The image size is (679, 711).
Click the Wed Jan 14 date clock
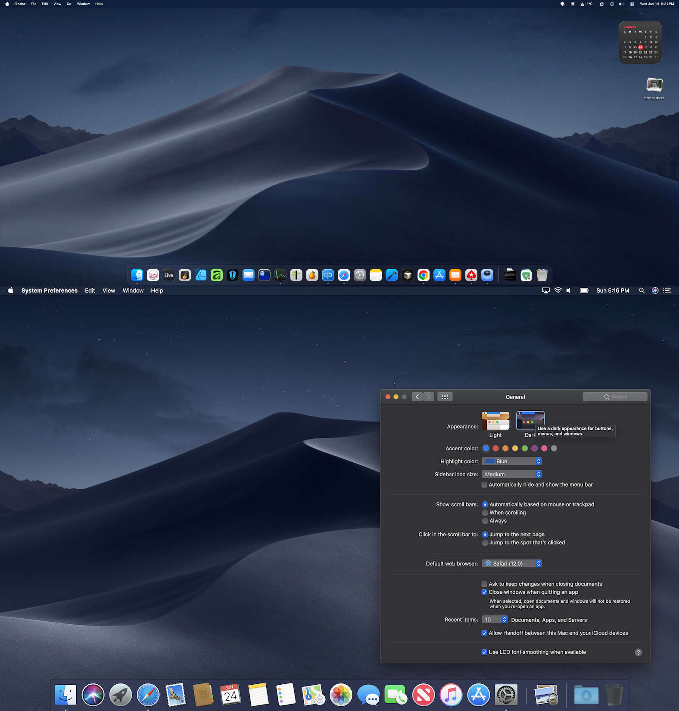coord(657,4)
